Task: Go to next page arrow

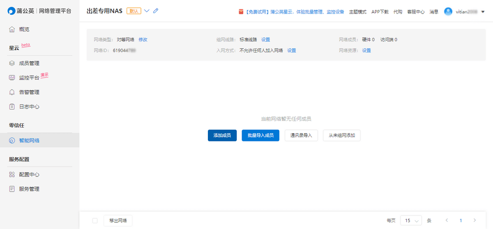Action: (475, 220)
